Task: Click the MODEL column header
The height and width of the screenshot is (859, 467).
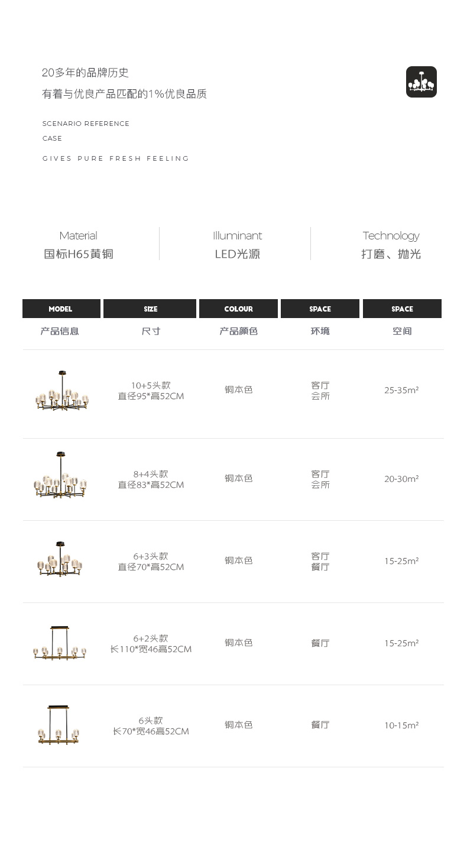Action: pyautogui.click(x=61, y=309)
